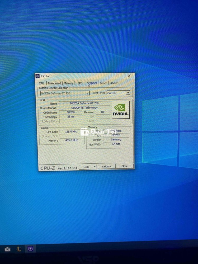
Task: Click the NVIDIA logo image
Action: (121, 110)
